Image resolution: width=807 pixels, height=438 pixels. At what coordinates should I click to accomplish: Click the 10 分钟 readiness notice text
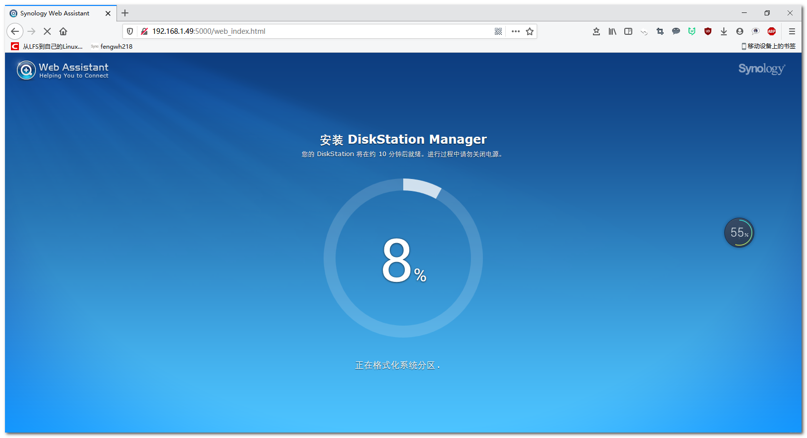point(402,154)
